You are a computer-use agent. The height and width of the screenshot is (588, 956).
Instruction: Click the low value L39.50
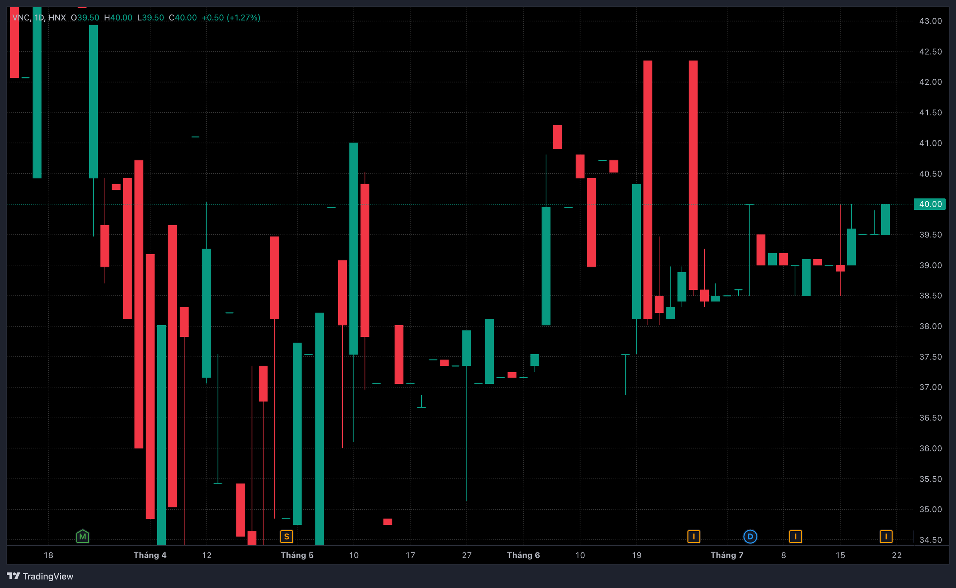[x=150, y=18]
